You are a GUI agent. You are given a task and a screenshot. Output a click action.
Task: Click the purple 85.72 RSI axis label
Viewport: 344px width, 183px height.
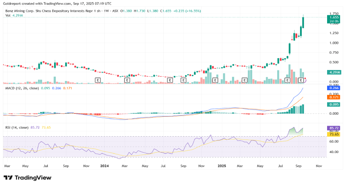point(334,127)
